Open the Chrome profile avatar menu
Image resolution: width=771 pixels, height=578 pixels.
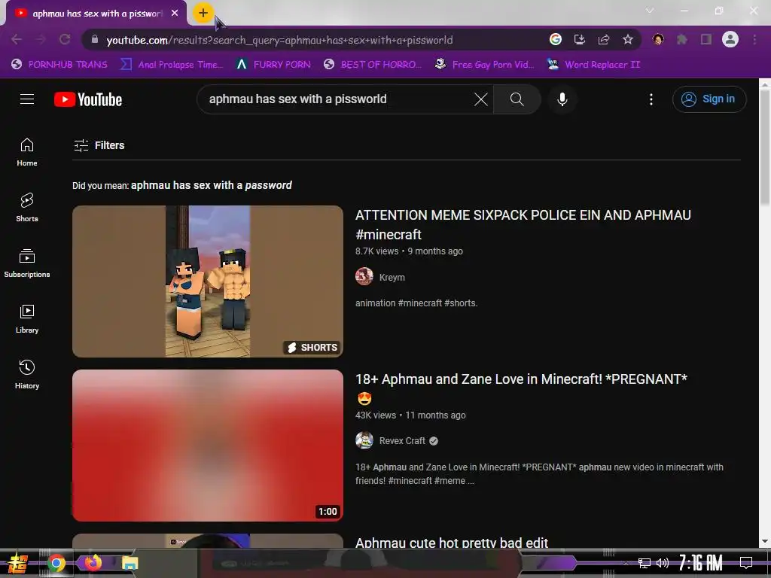(730, 39)
